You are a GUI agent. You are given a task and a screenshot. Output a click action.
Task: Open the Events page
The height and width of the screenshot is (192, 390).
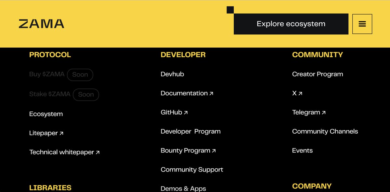302,150
